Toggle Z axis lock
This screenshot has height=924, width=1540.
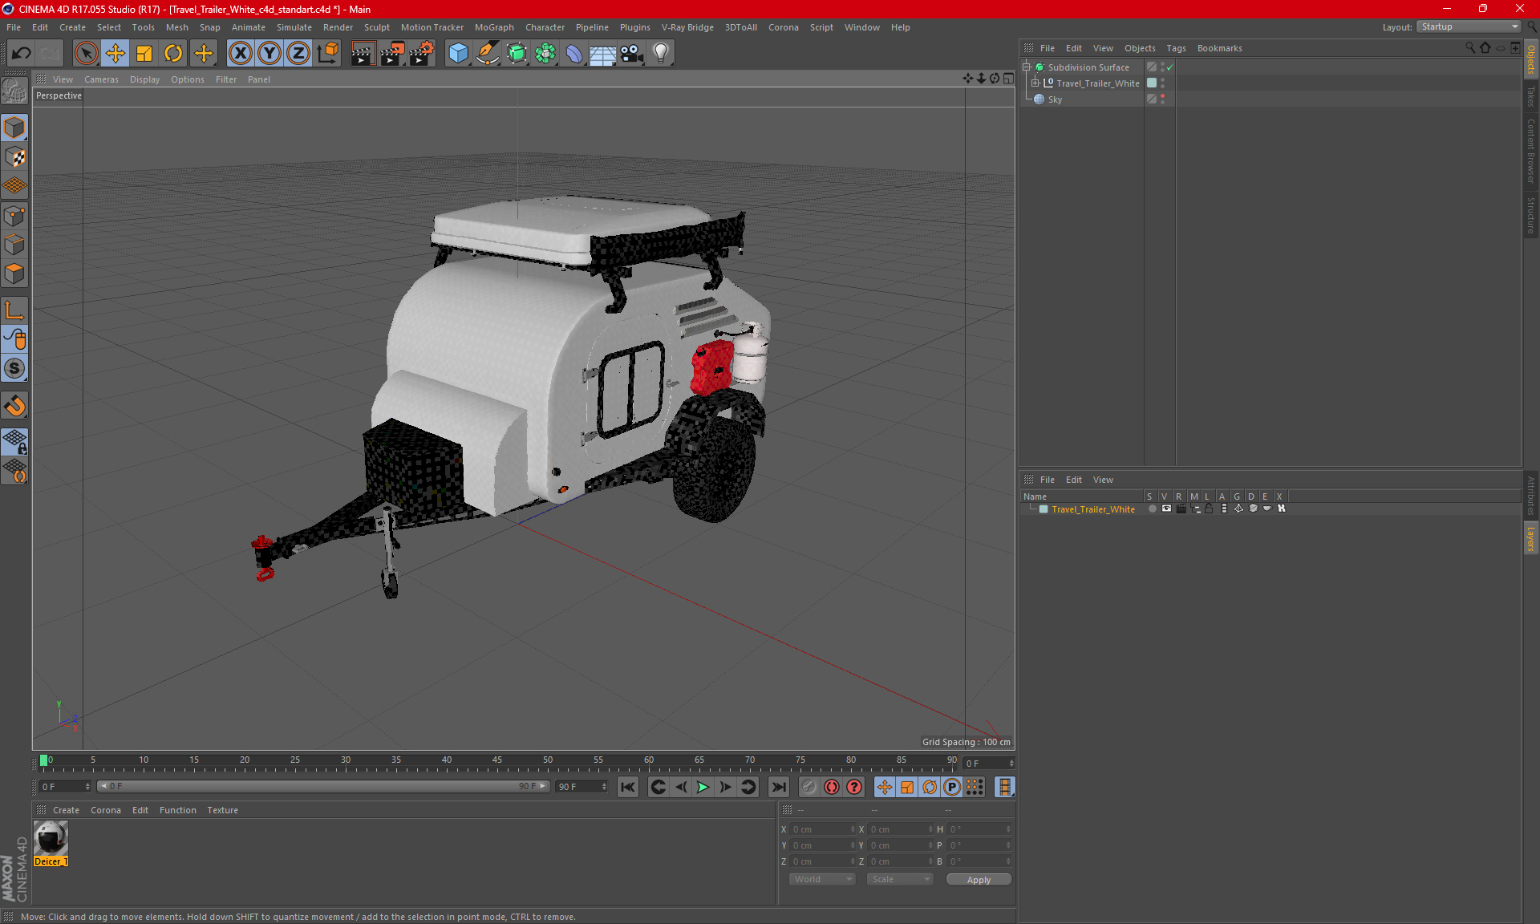[x=298, y=54]
